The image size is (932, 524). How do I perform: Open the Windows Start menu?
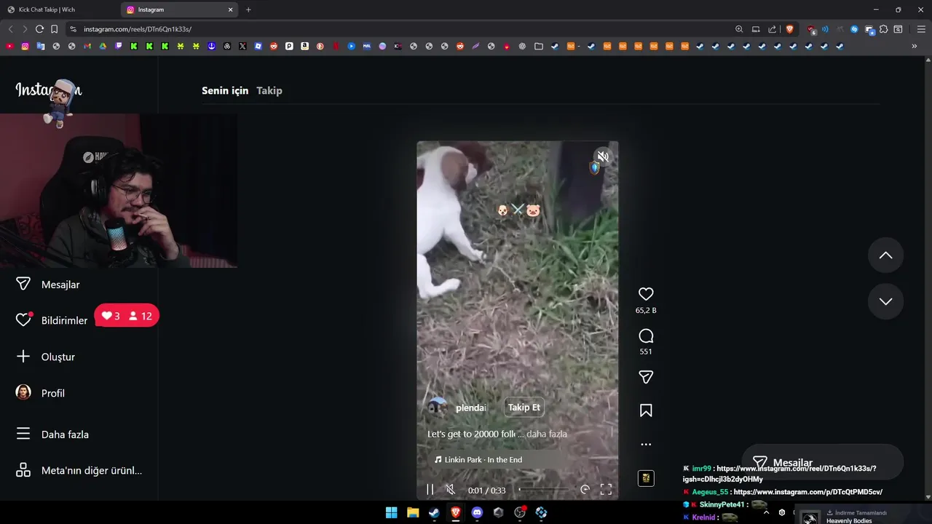(391, 512)
